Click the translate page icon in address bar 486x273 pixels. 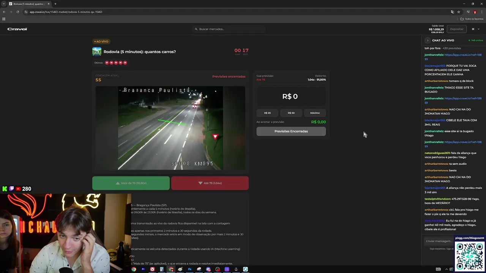click(452, 12)
